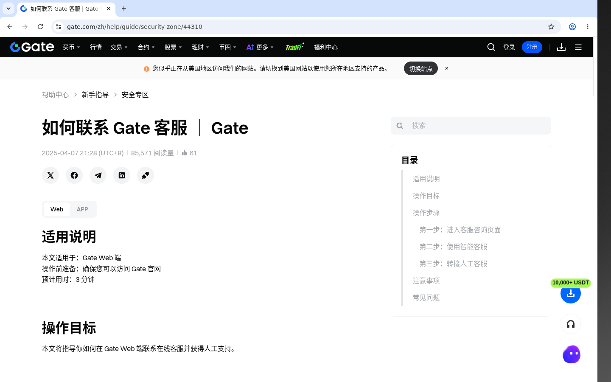Share article on Facebook
This screenshot has height=382, width=611.
(x=74, y=175)
